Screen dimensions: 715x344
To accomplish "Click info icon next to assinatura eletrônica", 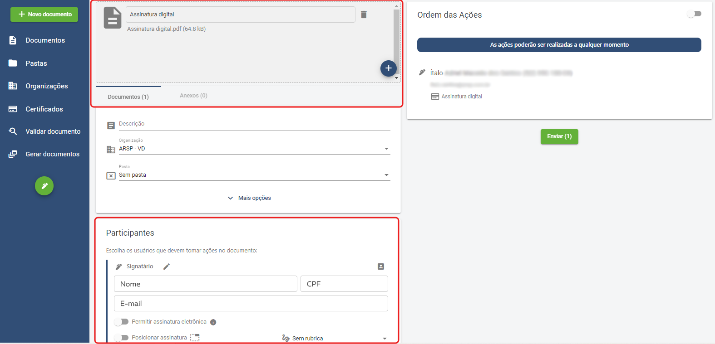I will click(x=213, y=322).
